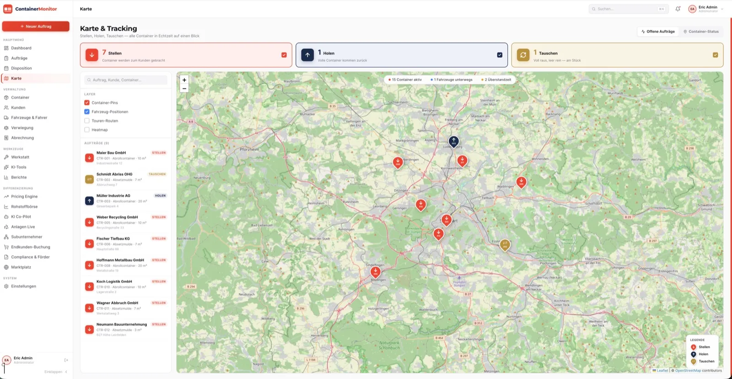Open KI Co-Pilot
This screenshot has width=732, height=379.
tap(36, 217)
